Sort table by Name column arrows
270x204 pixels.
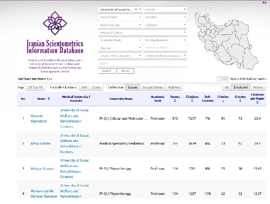point(49,99)
